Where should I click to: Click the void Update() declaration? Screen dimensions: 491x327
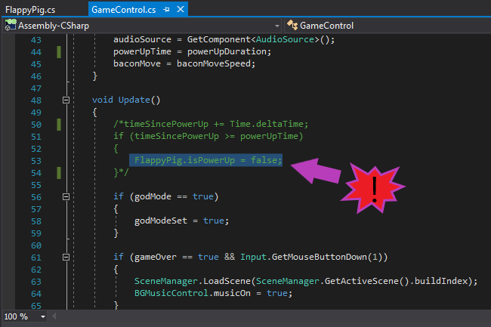(126, 100)
